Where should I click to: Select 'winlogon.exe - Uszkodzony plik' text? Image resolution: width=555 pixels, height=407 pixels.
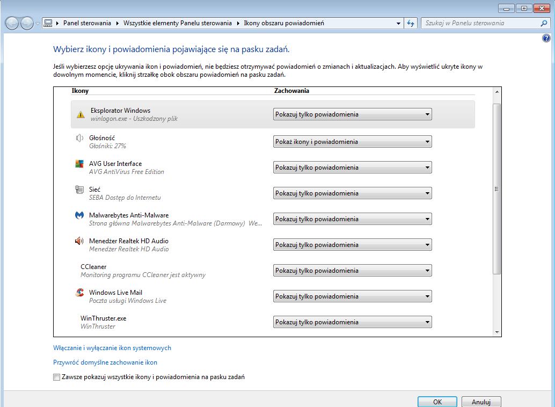pos(134,119)
